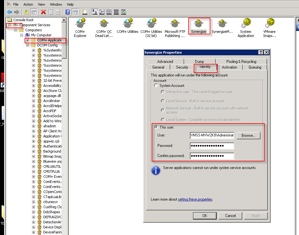Collapse the Computers tree node
This screenshot has width=299, height=235.
(x=16, y=30)
